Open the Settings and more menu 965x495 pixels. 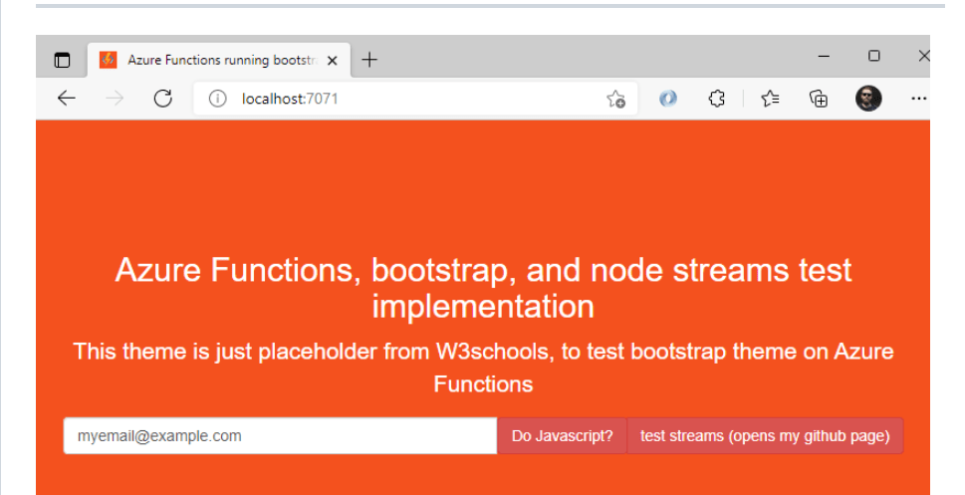coord(918,99)
